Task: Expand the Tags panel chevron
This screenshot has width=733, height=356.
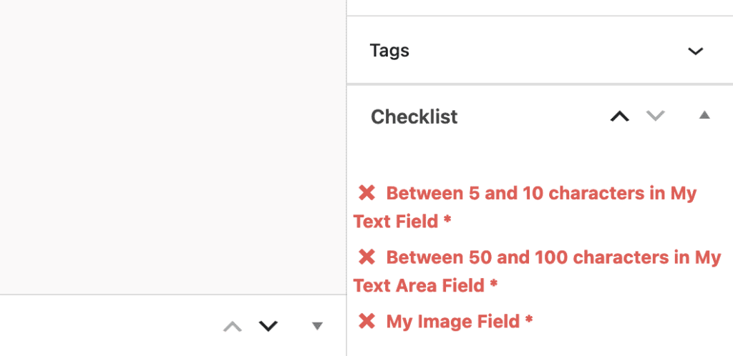Action: [695, 51]
